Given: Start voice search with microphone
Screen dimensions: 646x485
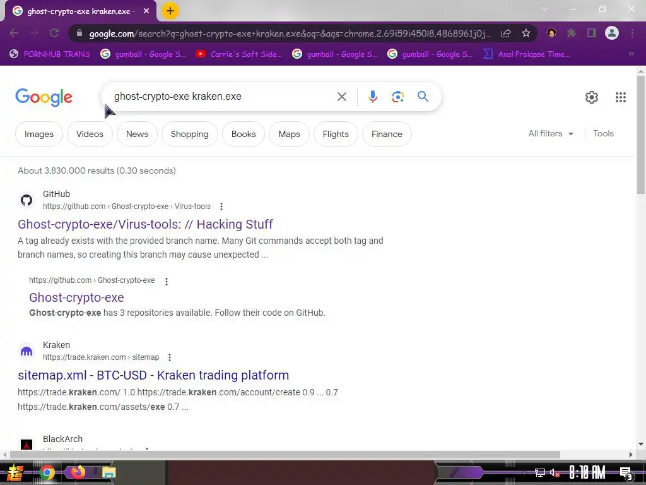Looking at the screenshot, I should tap(372, 97).
